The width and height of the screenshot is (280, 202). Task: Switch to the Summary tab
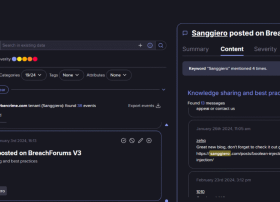tap(195, 49)
